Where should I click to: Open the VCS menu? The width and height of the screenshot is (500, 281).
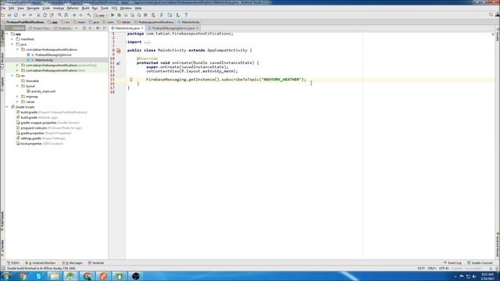coord(114,8)
